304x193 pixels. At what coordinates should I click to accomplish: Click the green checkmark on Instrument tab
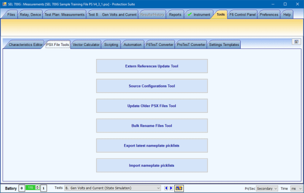pyautogui.click(x=190, y=14)
